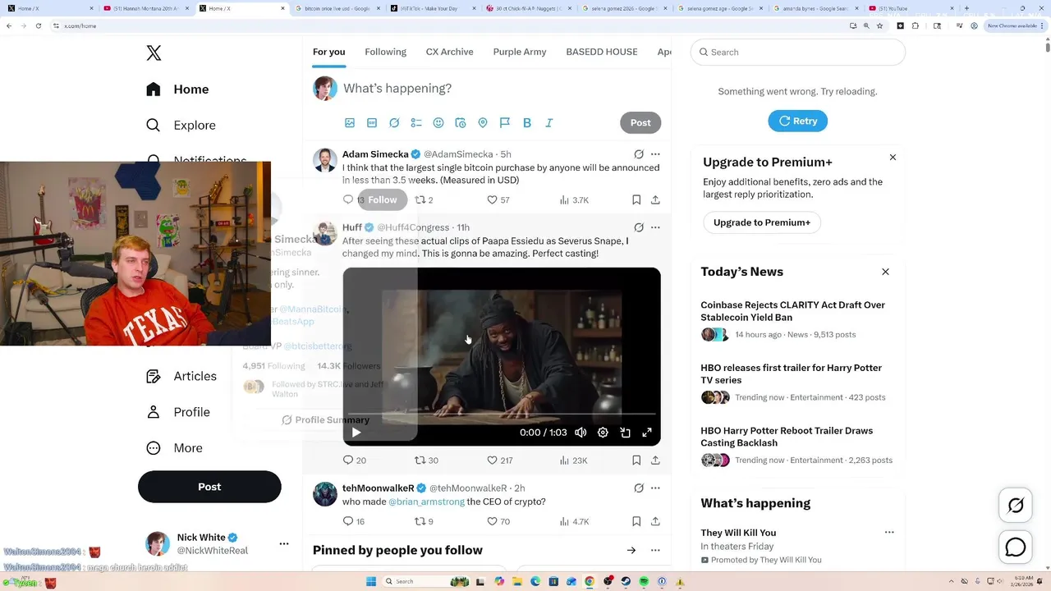Switch to the CX Archive tab
This screenshot has width=1051, height=591.
point(449,52)
